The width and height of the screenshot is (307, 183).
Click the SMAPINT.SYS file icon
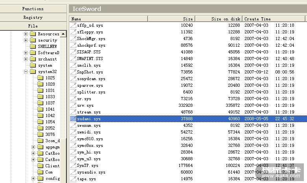point(73,59)
